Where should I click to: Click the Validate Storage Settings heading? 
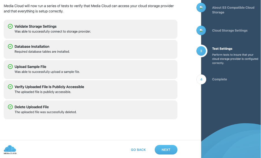tap(36, 26)
